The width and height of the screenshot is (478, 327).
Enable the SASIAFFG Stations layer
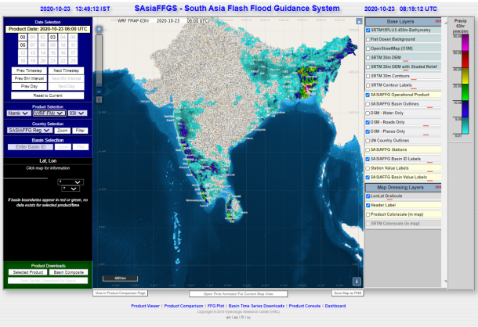(x=368, y=149)
